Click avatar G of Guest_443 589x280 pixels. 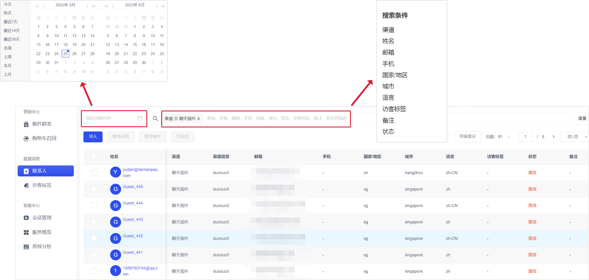pyautogui.click(x=115, y=222)
